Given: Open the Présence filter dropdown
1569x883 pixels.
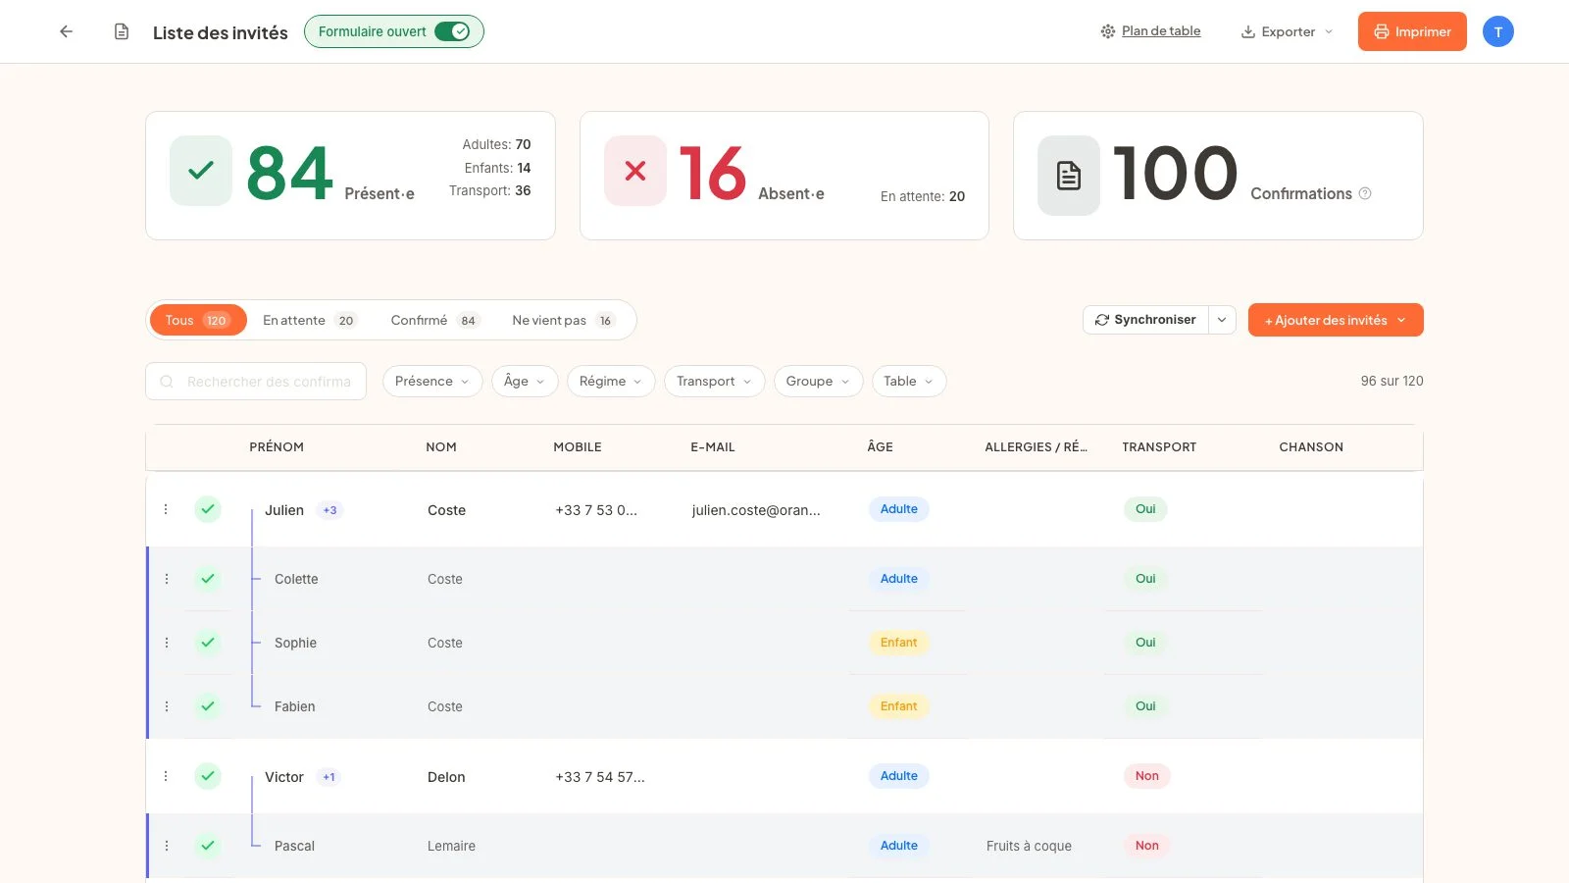Looking at the screenshot, I should (x=432, y=381).
